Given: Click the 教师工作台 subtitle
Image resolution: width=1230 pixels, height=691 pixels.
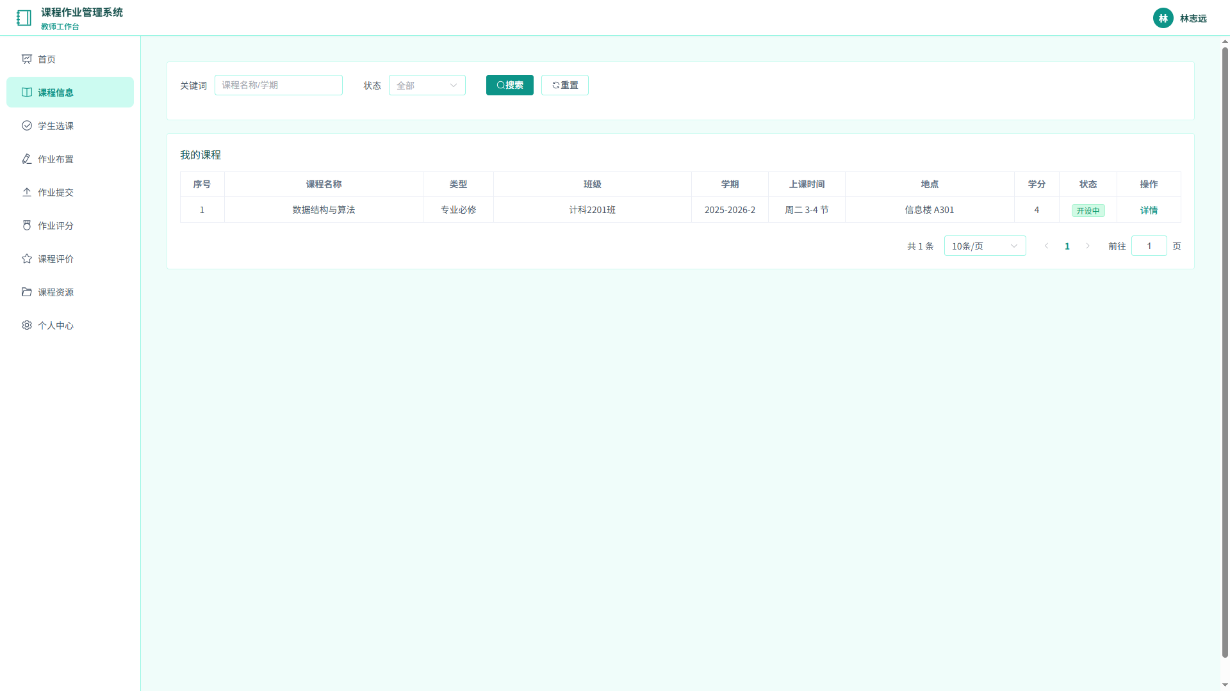Looking at the screenshot, I should point(60,27).
